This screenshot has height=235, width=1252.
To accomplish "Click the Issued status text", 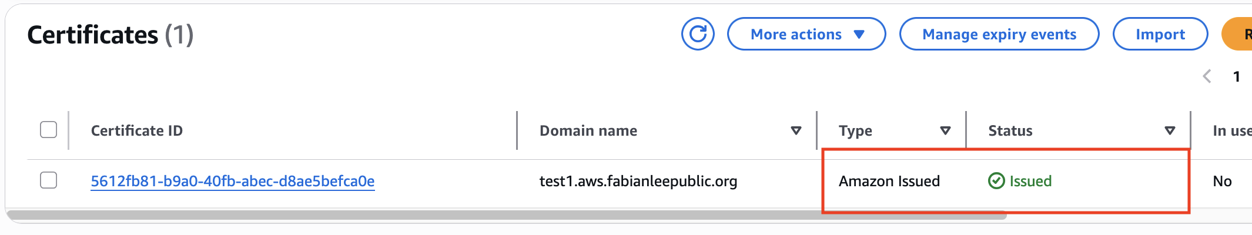I will [1030, 181].
